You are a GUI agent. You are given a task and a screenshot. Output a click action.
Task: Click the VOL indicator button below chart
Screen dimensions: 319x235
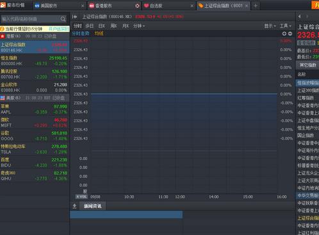pyautogui.click(x=81, y=197)
